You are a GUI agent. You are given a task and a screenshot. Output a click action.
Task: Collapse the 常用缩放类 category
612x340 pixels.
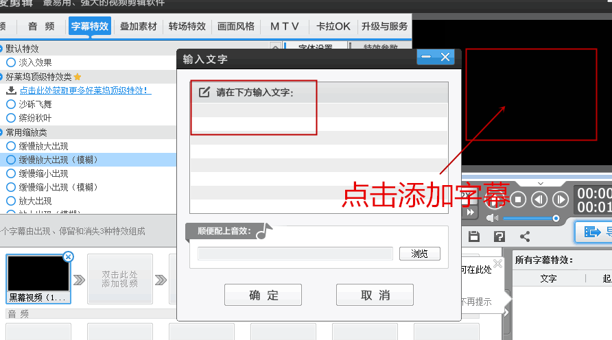point(1,132)
